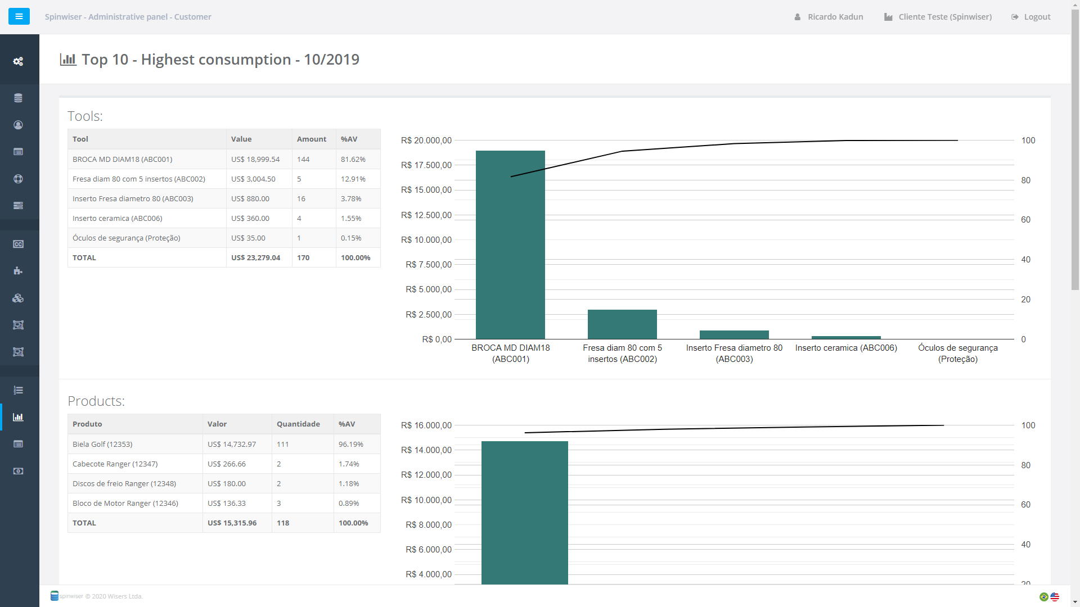Click the US$ 18,999.54 value cell
This screenshot has height=607, width=1080.
(x=259, y=159)
